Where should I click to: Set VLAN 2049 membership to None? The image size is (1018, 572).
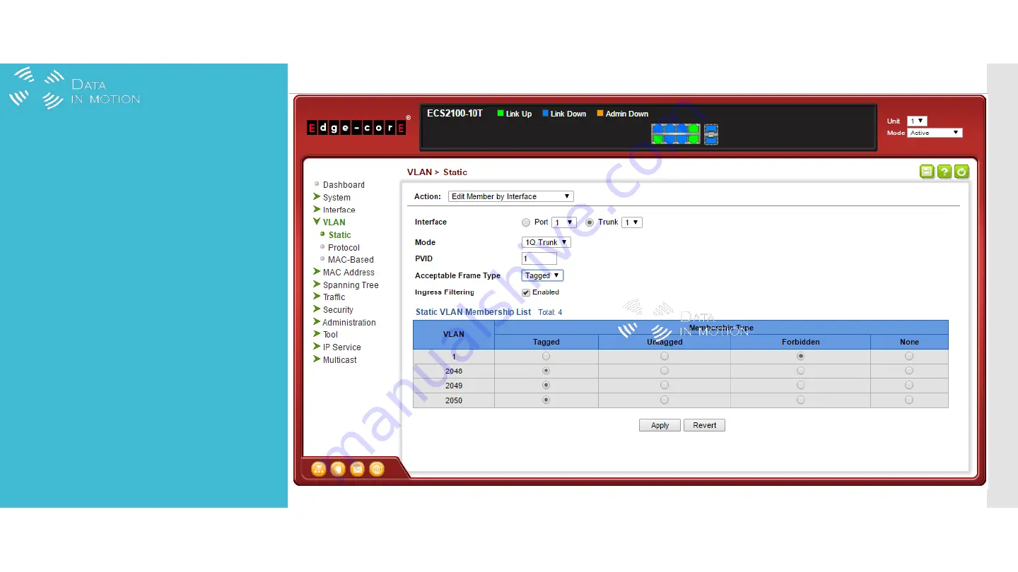909,386
